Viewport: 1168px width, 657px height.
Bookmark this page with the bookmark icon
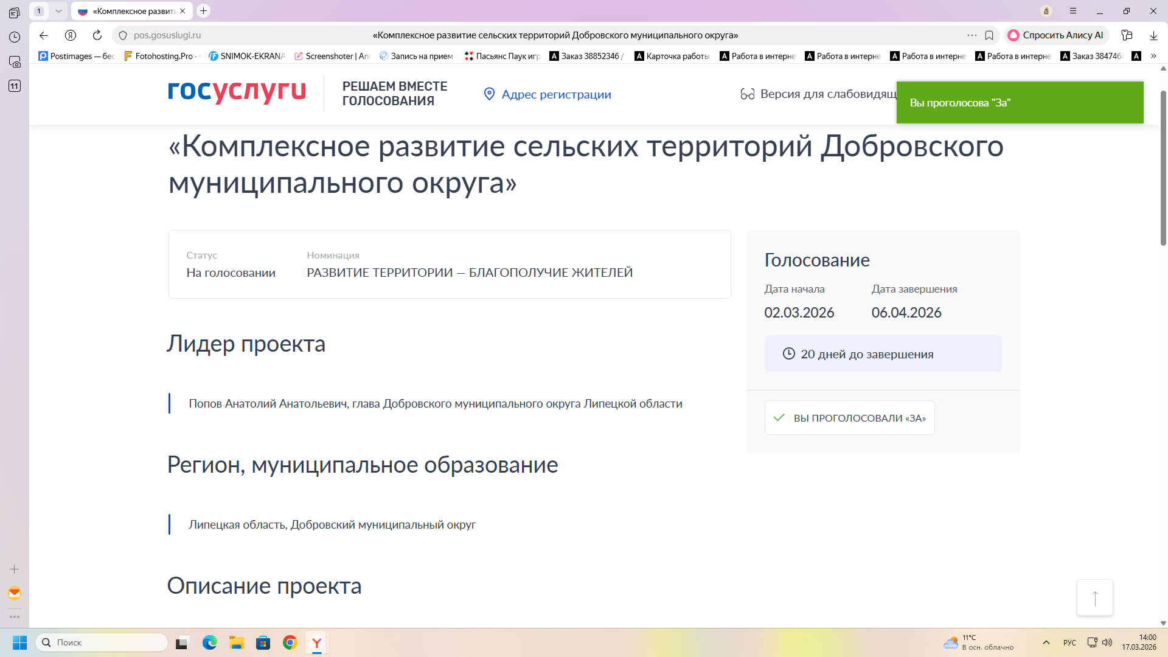(x=989, y=35)
